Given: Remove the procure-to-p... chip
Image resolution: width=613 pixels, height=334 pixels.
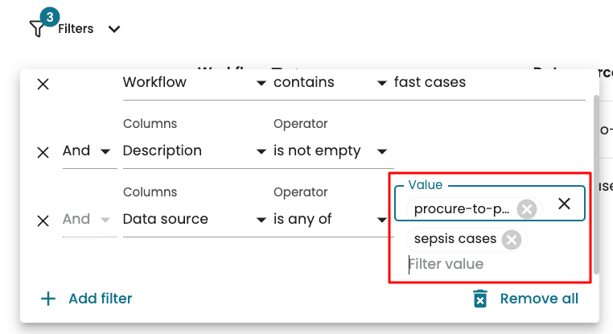Looking at the screenshot, I should coord(526,209).
